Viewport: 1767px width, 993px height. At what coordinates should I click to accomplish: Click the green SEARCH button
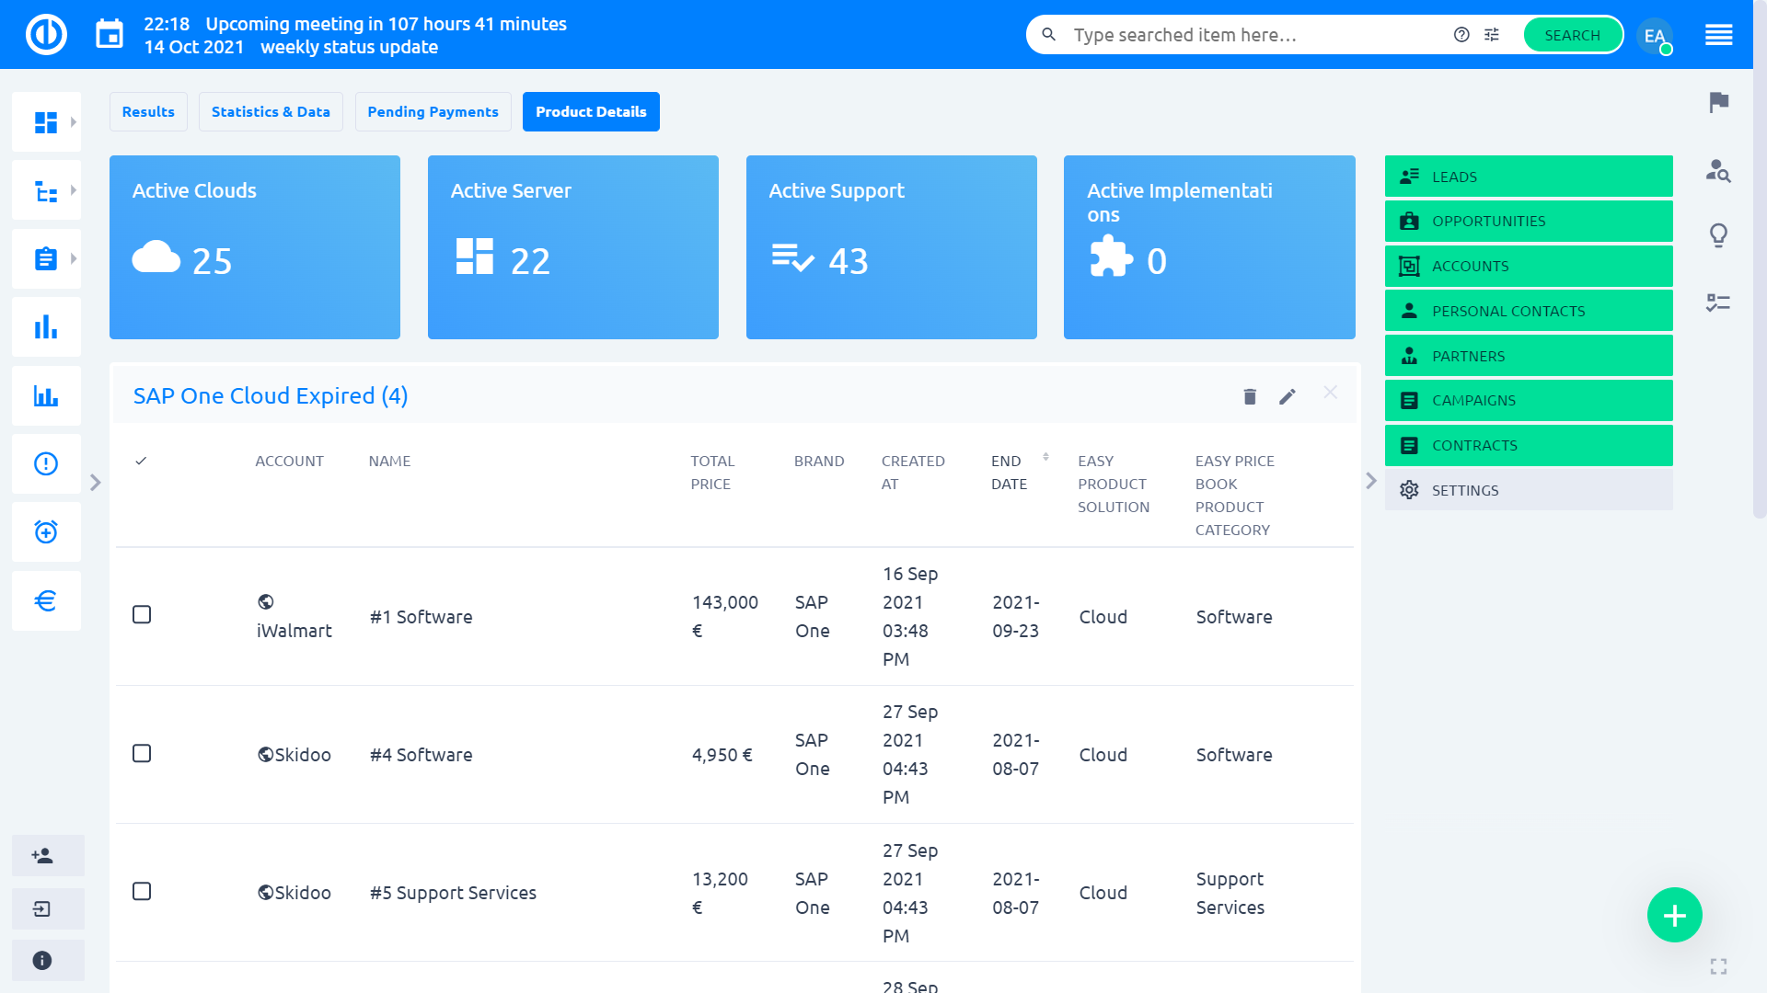[x=1572, y=35]
